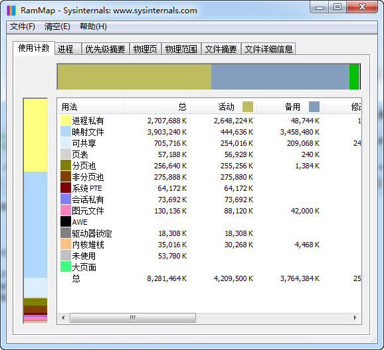This screenshot has width=384, height=350.
Task: Sort by the 用法 column header
Action: (90, 107)
